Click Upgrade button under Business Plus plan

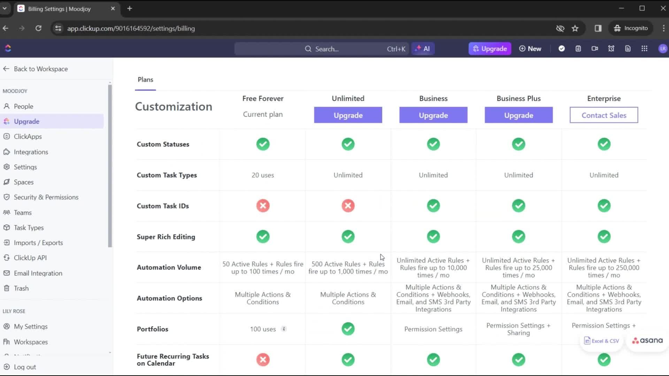click(x=518, y=115)
